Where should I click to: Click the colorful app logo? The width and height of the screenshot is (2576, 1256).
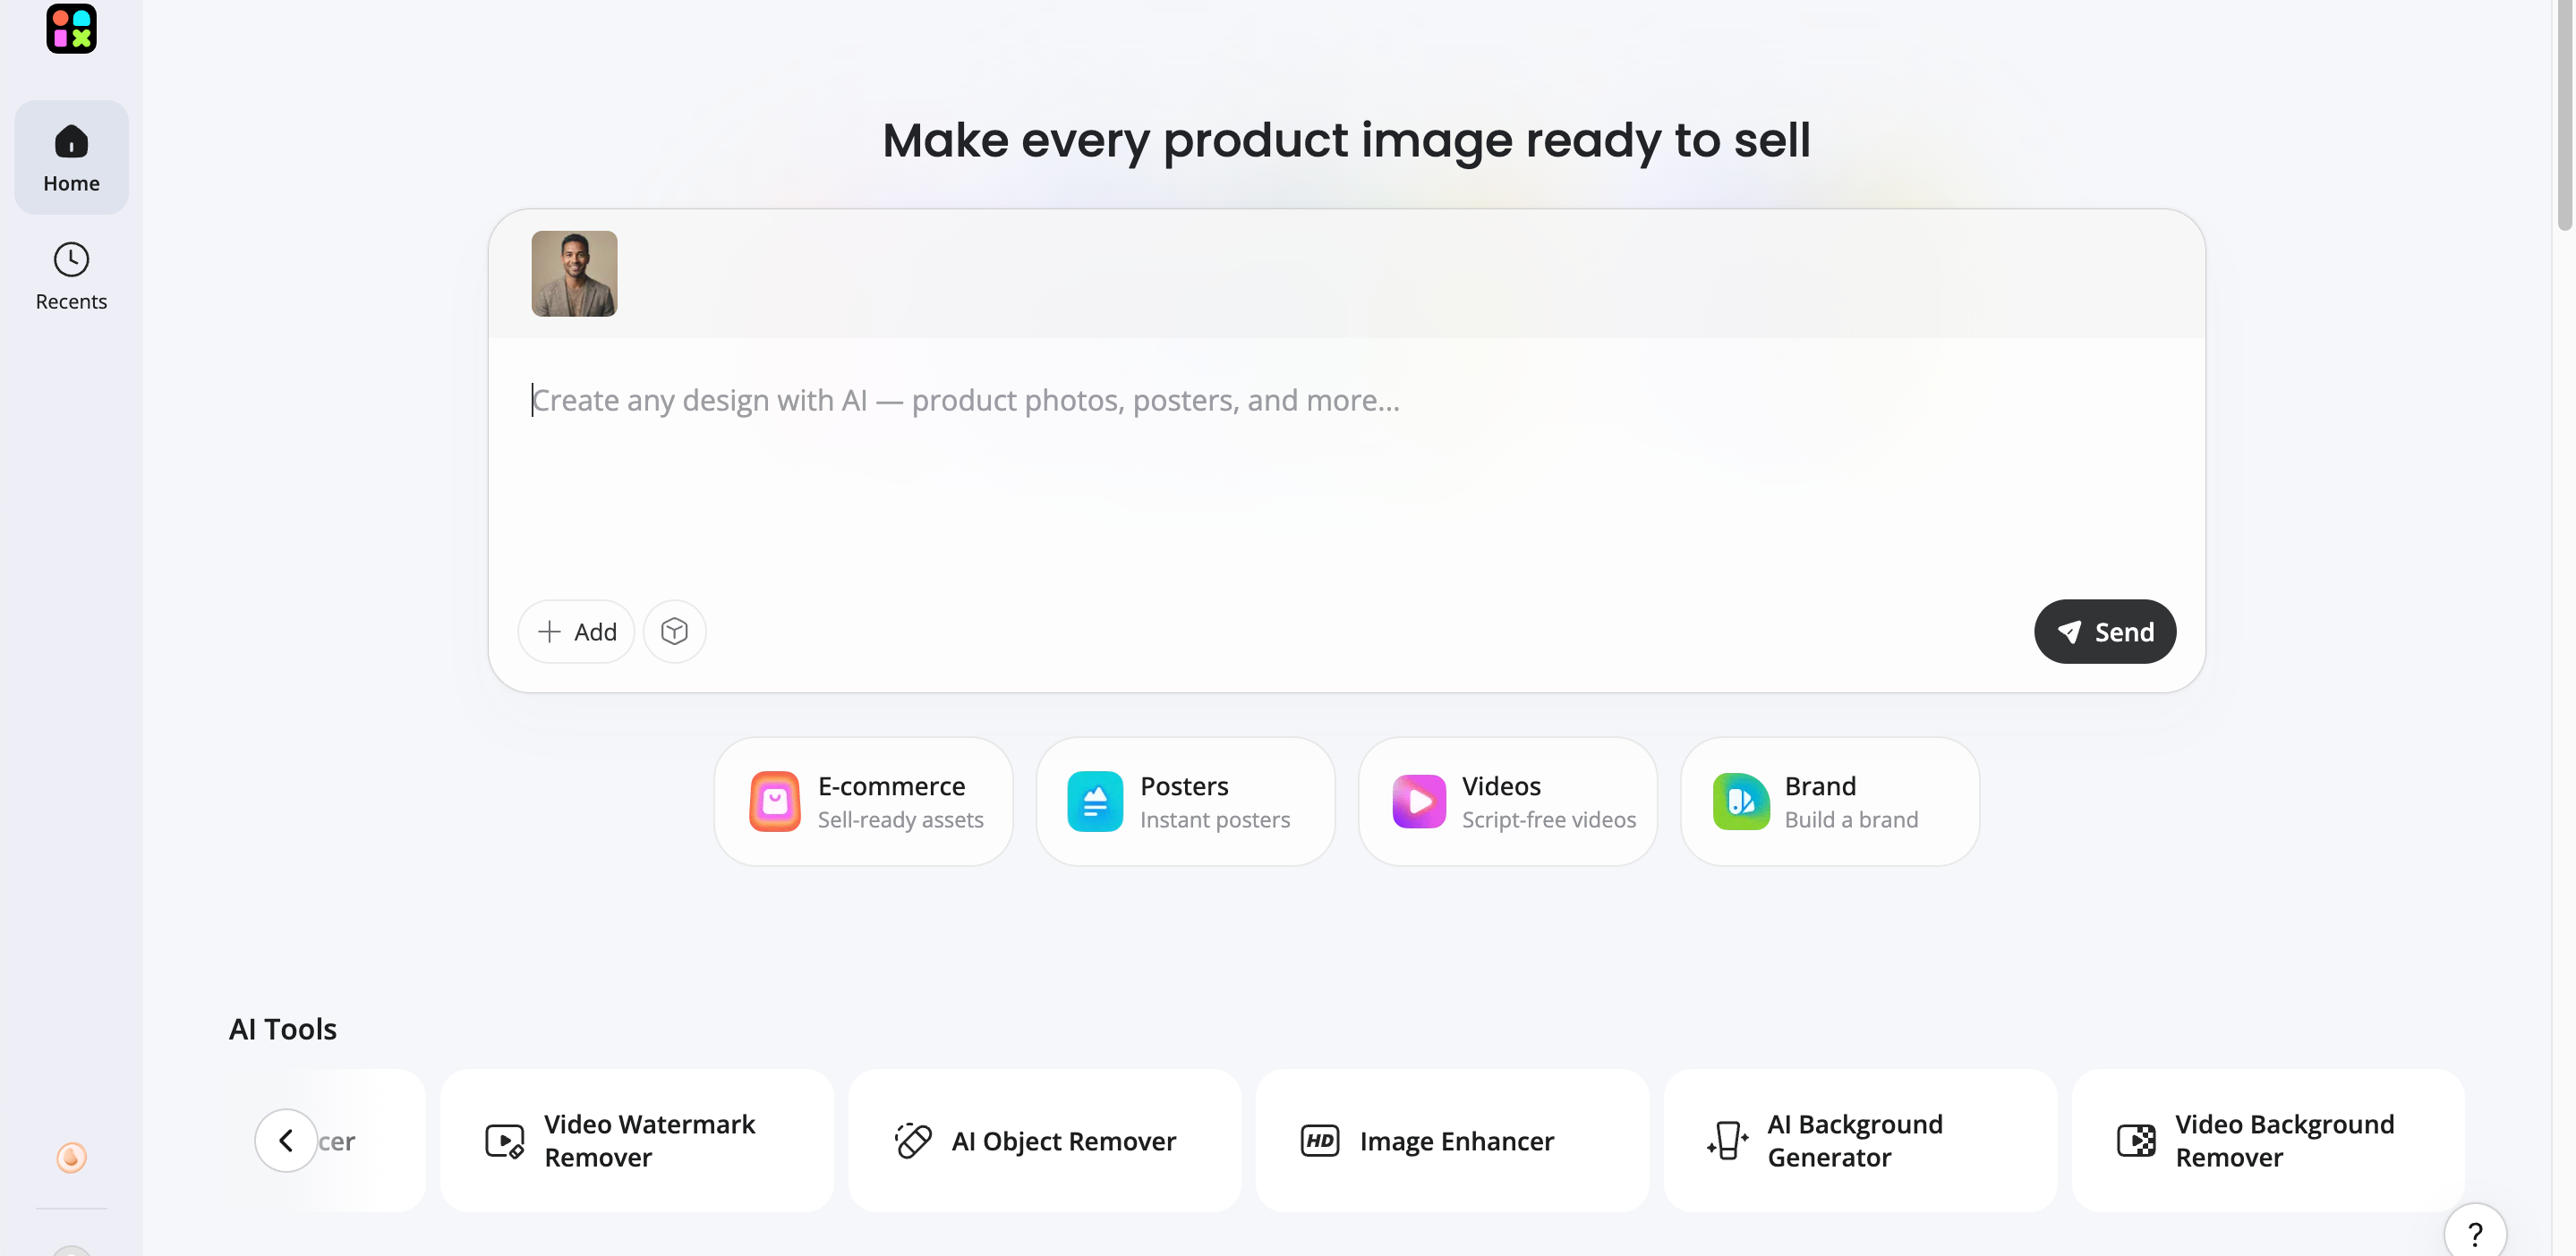[x=71, y=28]
